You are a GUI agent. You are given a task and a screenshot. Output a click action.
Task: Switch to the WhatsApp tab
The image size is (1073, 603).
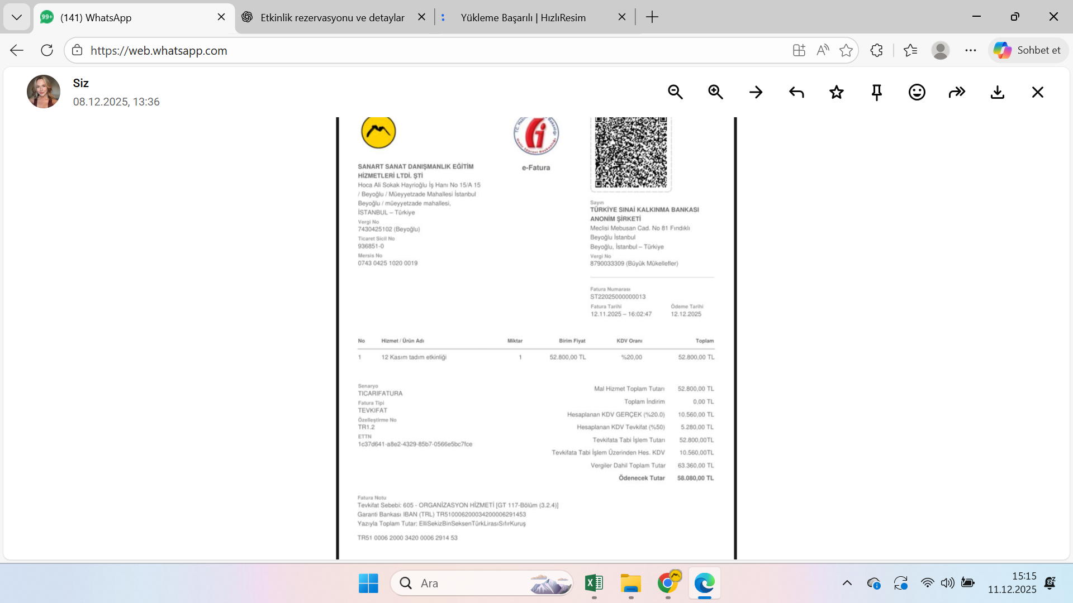click(x=134, y=17)
